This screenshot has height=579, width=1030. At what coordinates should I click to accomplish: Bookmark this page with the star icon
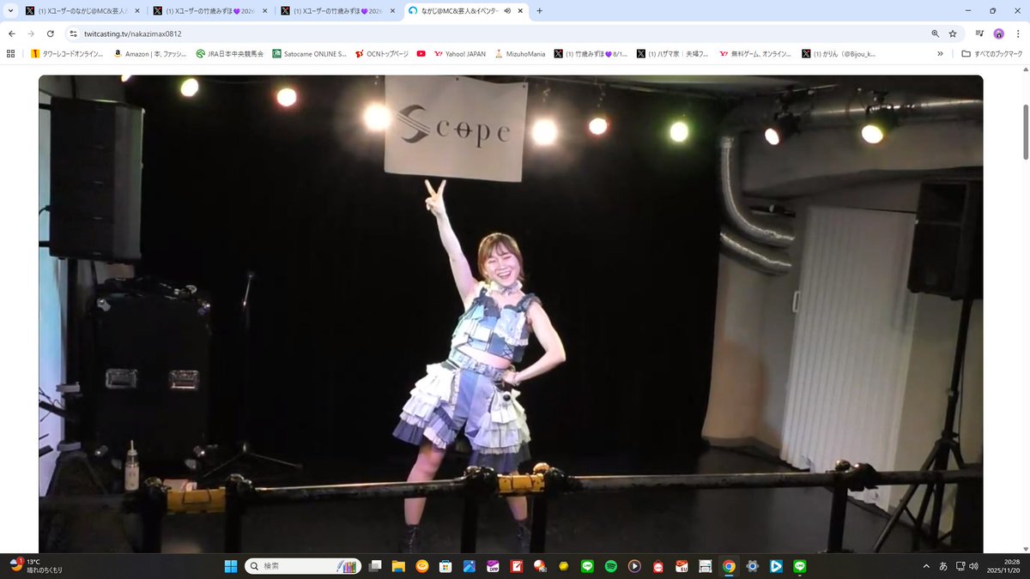953,33
